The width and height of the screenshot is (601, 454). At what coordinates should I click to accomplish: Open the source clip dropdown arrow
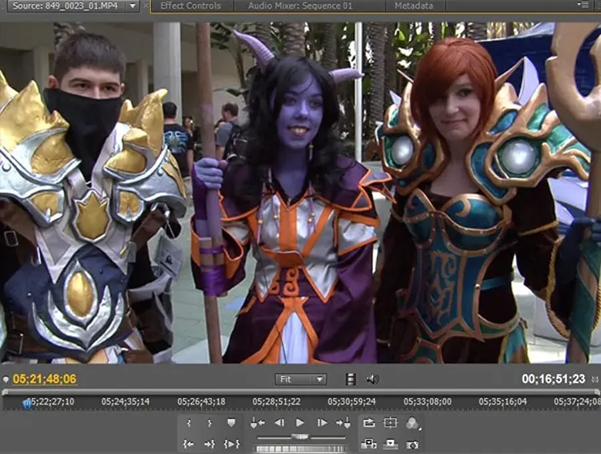132,6
